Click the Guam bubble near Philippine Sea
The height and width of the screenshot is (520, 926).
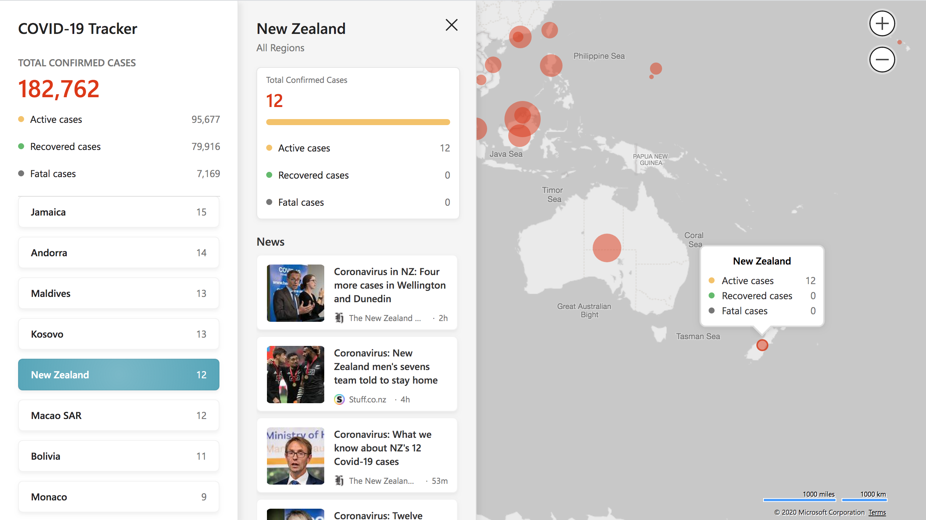(656, 69)
